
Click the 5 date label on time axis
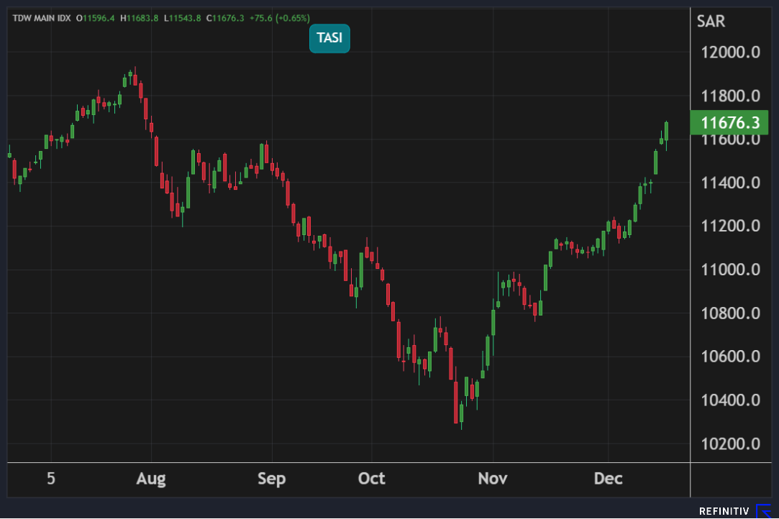tap(50, 479)
